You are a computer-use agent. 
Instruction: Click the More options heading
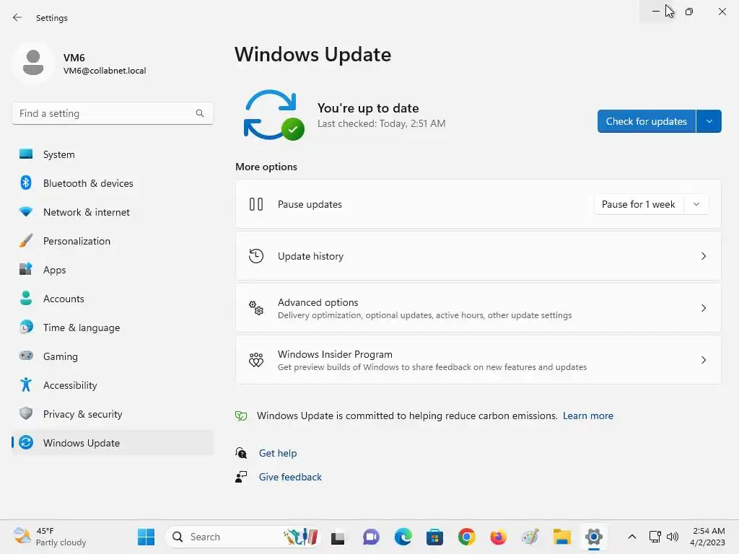pos(266,167)
